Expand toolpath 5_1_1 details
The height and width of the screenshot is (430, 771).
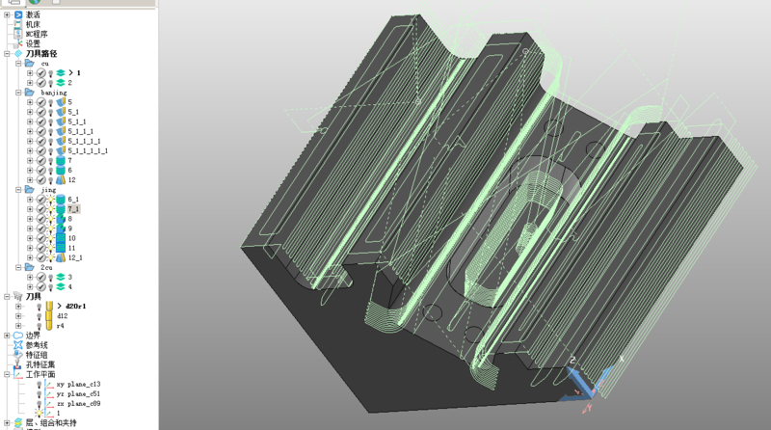(x=30, y=121)
